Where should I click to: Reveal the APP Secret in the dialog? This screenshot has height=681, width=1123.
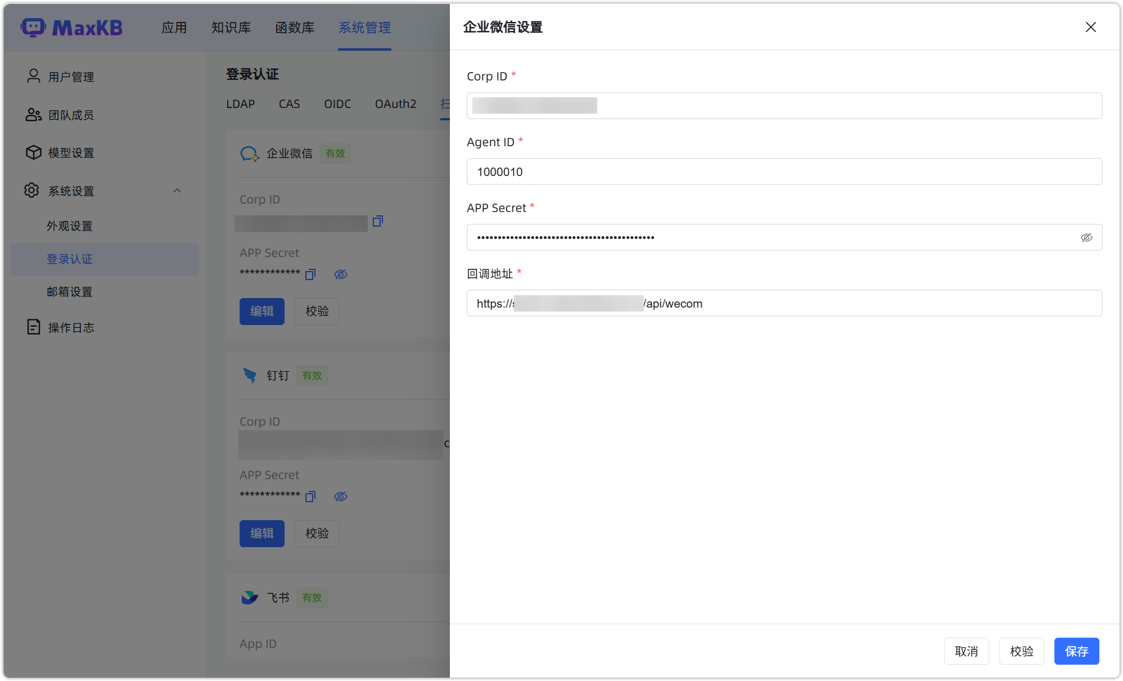click(x=1087, y=237)
